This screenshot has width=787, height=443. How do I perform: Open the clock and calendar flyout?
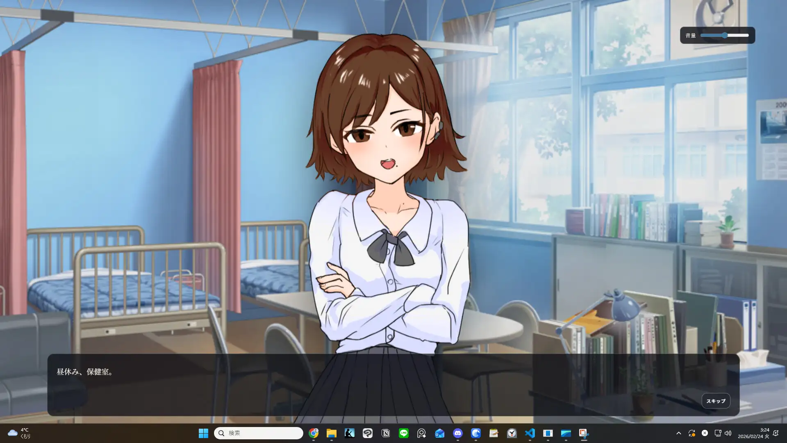(x=753, y=433)
